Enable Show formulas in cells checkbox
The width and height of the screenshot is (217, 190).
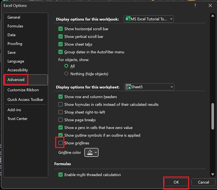pyautogui.click(x=61, y=104)
